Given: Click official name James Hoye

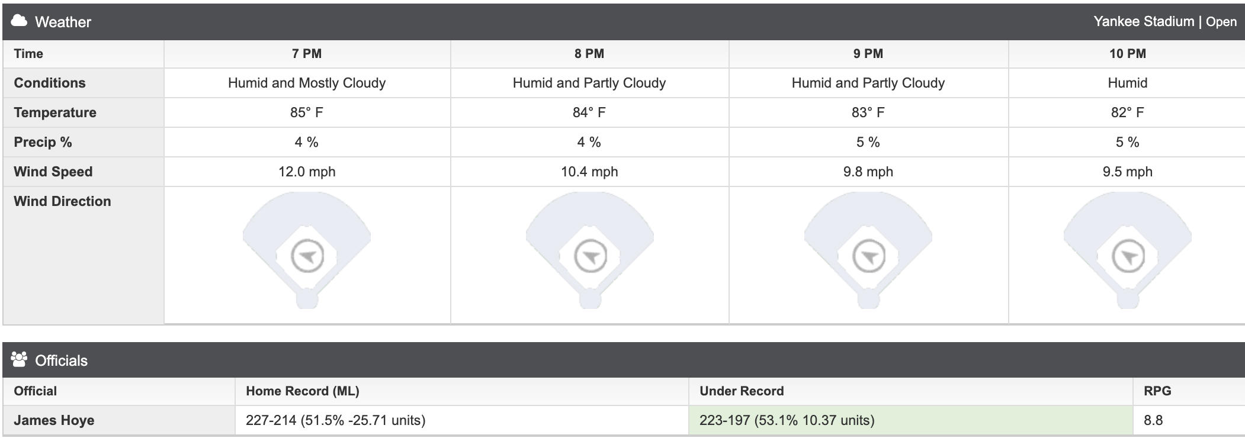Looking at the screenshot, I should [54, 420].
